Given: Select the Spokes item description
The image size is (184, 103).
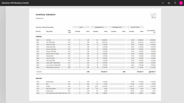Looking at the screenshot, I should point(48,86).
